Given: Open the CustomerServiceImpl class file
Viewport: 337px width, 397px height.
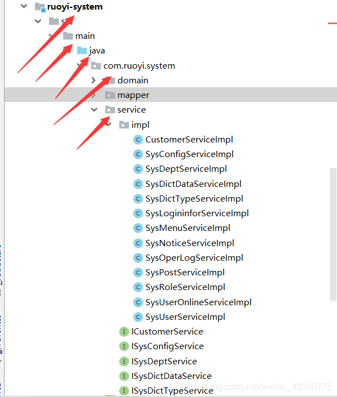Looking at the screenshot, I should click(189, 140).
